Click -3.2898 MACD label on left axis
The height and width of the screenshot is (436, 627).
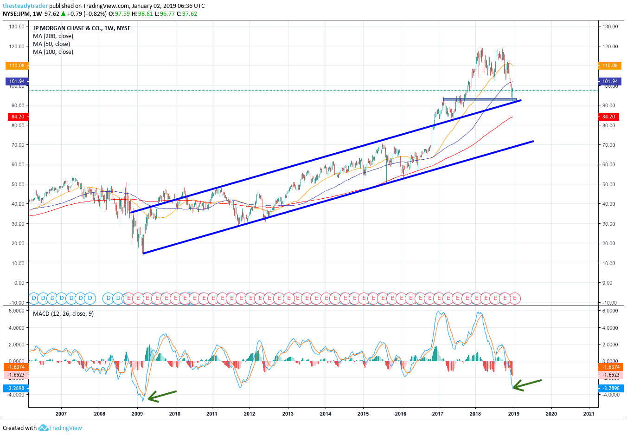point(16,389)
